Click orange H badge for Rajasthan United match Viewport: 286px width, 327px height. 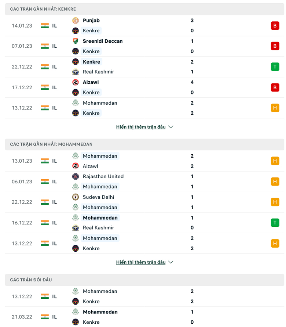(275, 182)
